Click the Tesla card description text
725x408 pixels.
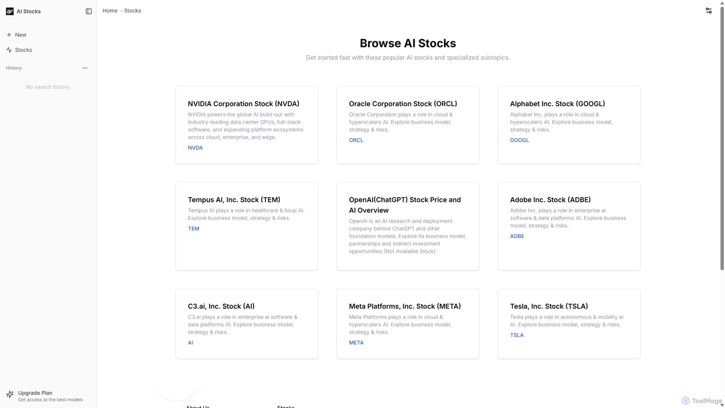pyautogui.click(x=566, y=321)
